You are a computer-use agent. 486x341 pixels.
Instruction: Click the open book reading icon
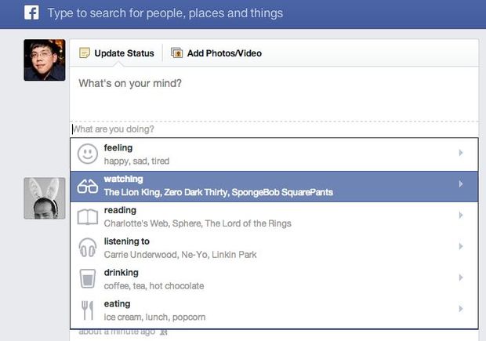coord(88,216)
